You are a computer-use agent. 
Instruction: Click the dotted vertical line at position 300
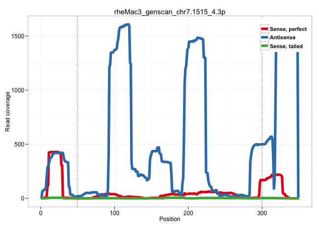pos(262,123)
